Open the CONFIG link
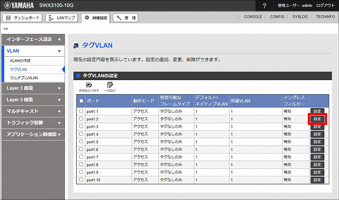 pos(277,16)
